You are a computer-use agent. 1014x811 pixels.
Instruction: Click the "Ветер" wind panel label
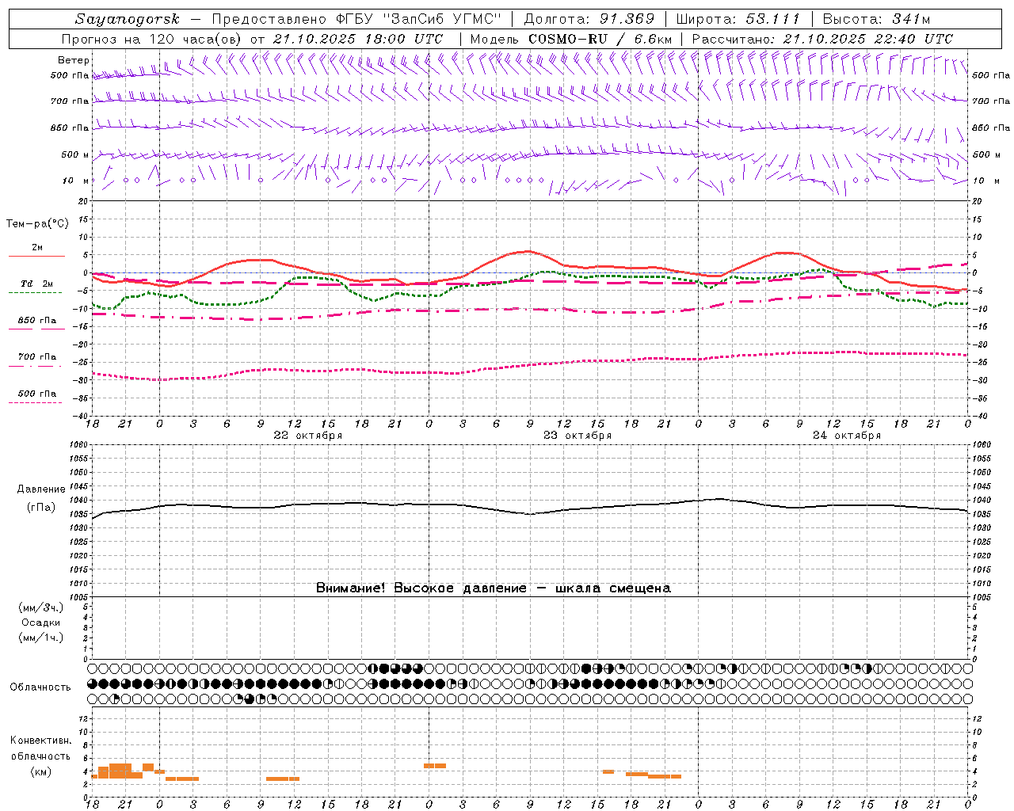(74, 60)
